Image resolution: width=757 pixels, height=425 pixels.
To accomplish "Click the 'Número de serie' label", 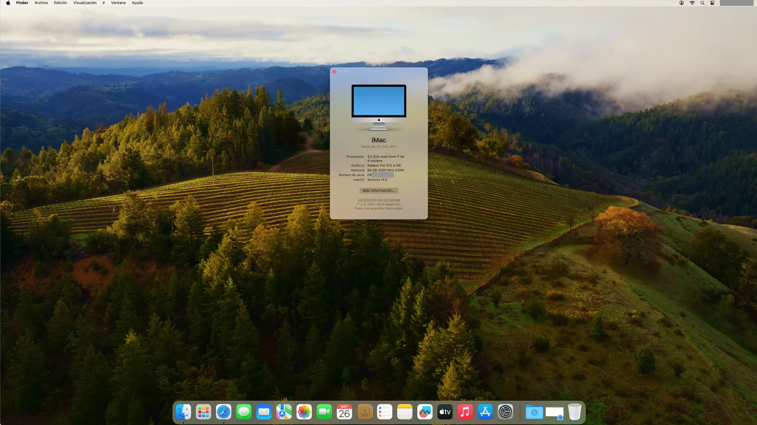I will point(352,175).
